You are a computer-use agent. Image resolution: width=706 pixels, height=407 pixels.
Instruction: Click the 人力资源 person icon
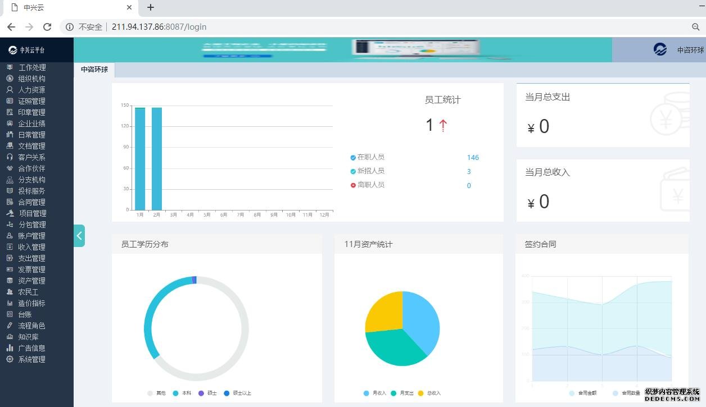(x=10, y=90)
